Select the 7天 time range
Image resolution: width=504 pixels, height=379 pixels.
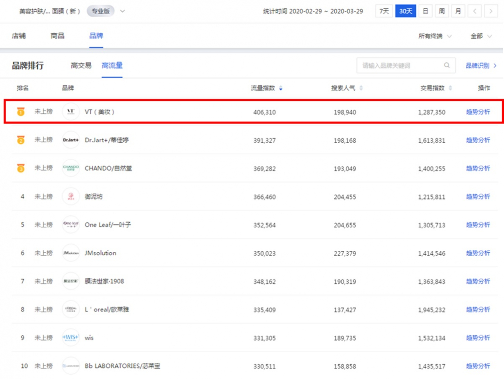point(384,11)
